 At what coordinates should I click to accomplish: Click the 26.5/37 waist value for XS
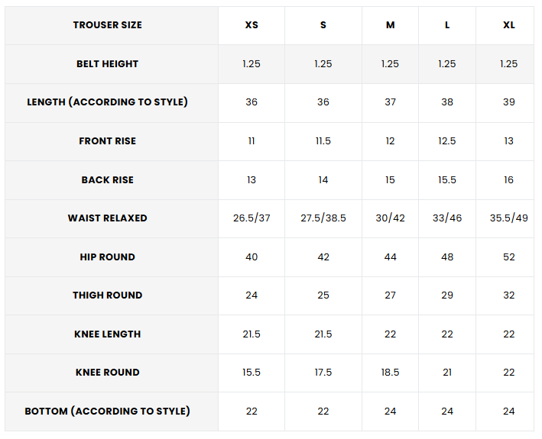point(252,218)
